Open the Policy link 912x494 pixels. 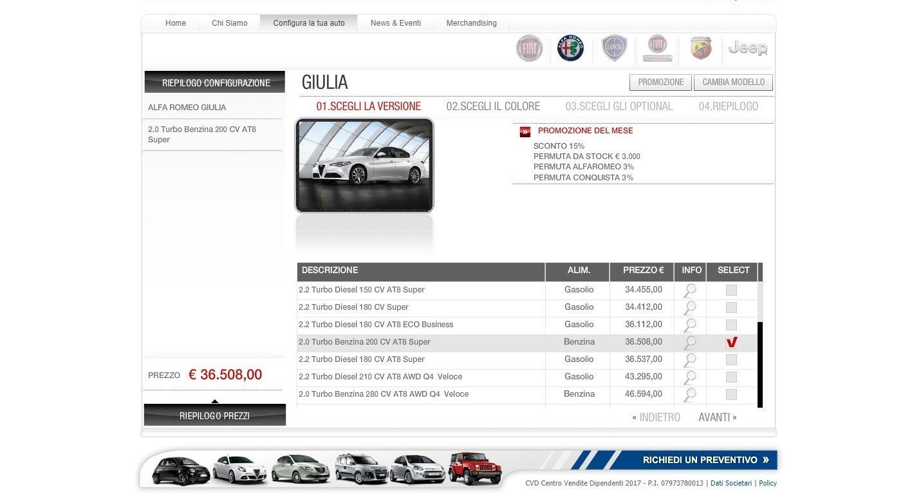click(x=768, y=483)
